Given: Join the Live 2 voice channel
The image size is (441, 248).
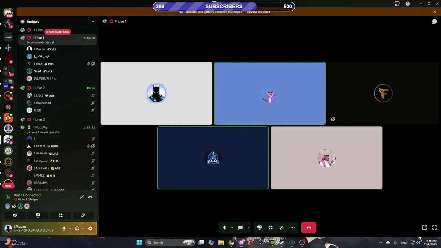Looking at the screenshot, I should click(x=58, y=88).
